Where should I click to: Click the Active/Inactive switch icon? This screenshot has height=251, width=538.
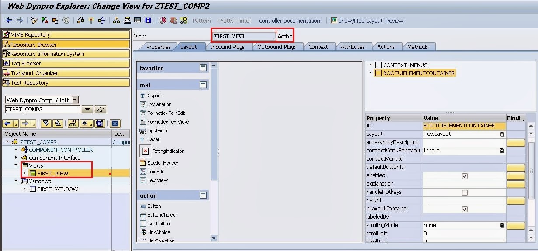[x=45, y=21]
